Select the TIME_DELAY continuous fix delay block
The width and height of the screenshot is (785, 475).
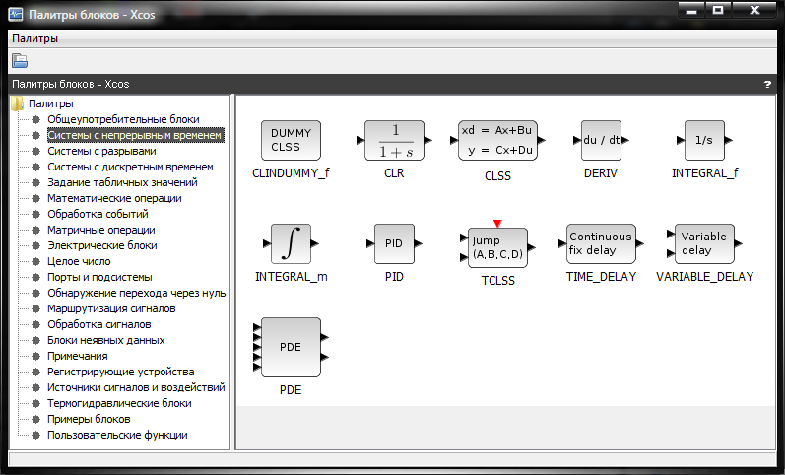coord(601,244)
